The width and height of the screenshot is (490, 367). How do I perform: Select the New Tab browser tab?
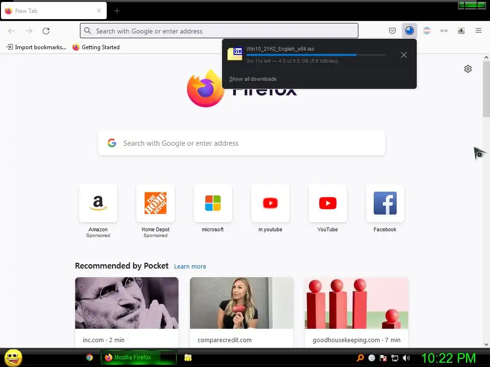54,11
